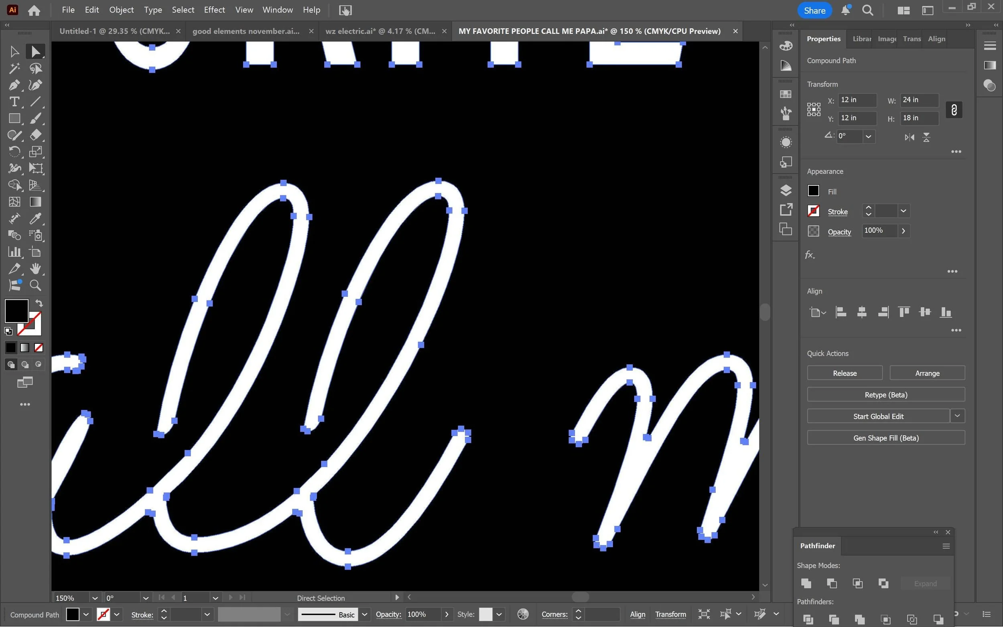Click the Fill color swatch in Appearance
The width and height of the screenshot is (1003, 627).
click(x=813, y=191)
